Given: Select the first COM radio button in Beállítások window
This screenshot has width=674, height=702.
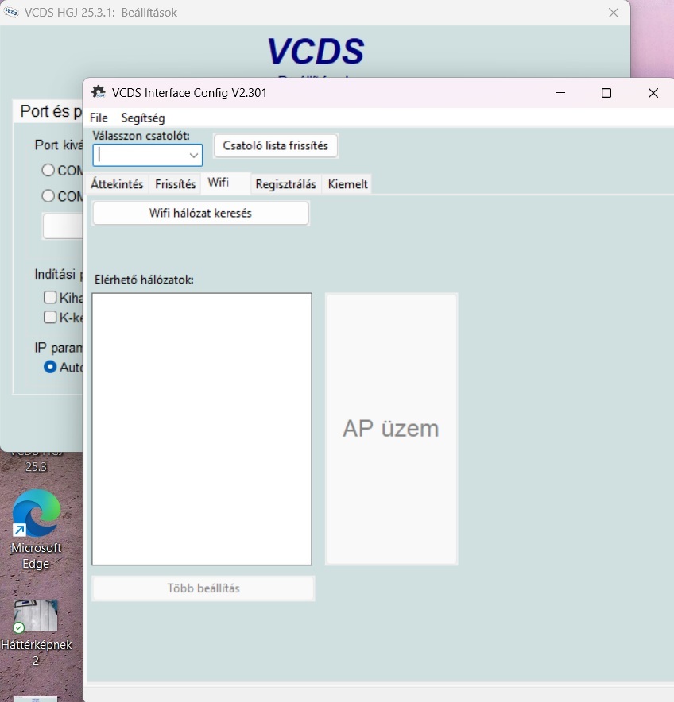Looking at the screenshot, I should tap(48, 170).
